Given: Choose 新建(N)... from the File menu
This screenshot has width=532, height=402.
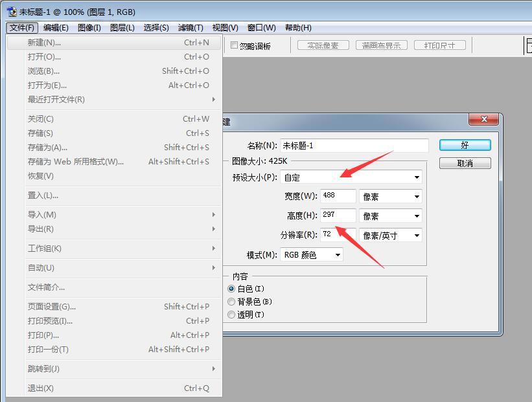Looking at the screenshot, I should tap(115, 43).
